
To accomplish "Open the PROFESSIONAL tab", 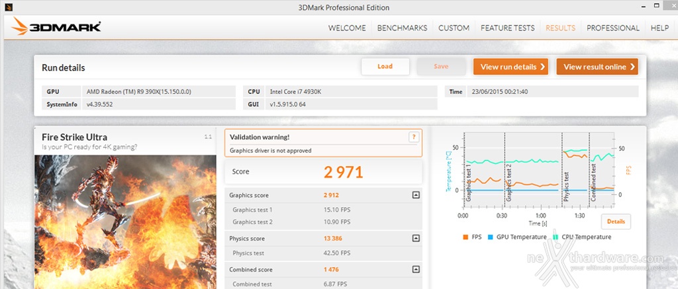I will point(612,28).
